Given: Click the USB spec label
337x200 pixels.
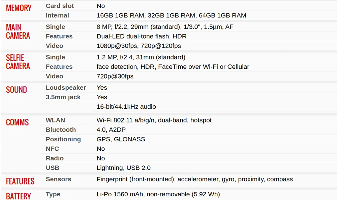Looking at the screenshot, I should click(x=52, y=168).
